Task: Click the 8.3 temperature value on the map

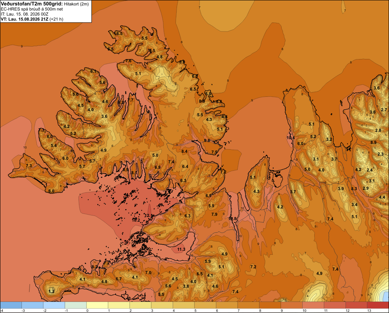Action: (x=354, y=189)
